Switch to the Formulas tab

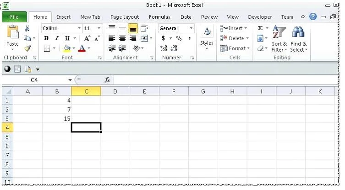pos(159,17)
